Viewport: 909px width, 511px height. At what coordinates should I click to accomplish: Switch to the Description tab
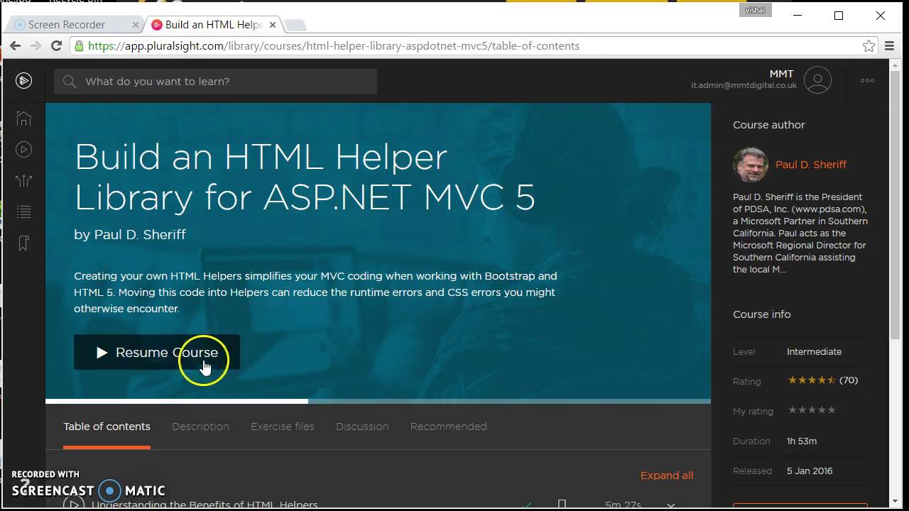(x=200, y=427)
